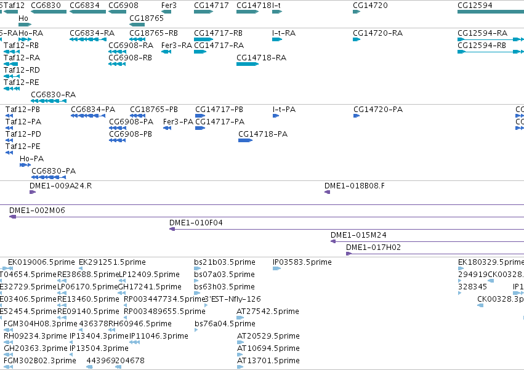524x370 pixels.
Task: Click the DME1-018B08.F clone label
Action: [x=355, y=186]
